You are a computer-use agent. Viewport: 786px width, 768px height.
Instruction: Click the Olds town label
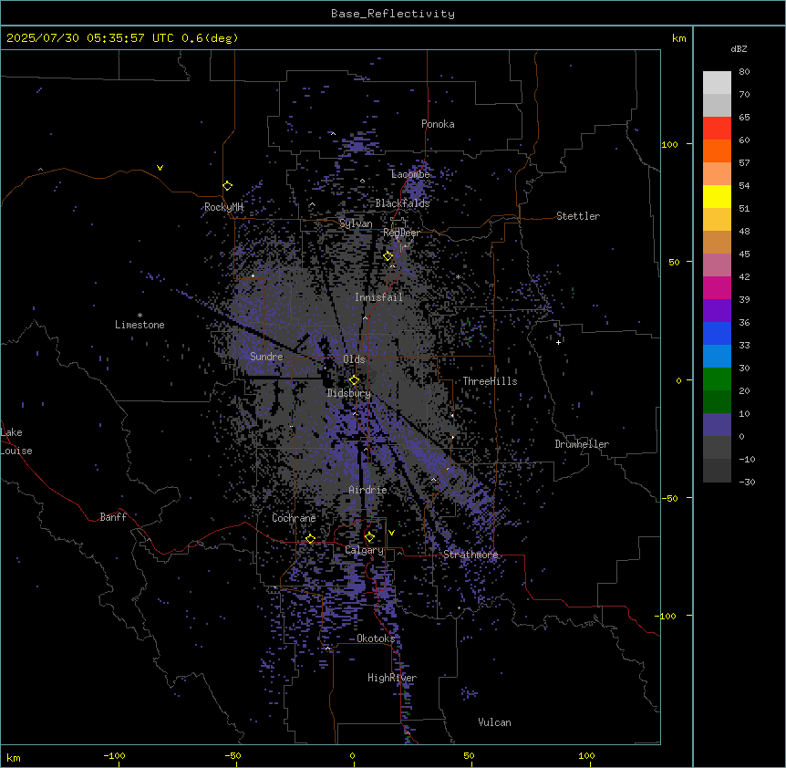click(x=354, y=359)
